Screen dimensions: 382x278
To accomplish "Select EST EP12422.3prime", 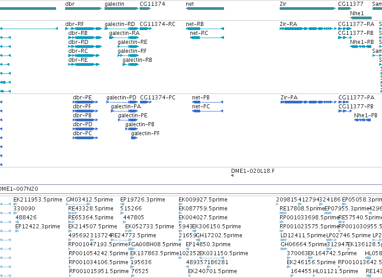I will [17, 231].
